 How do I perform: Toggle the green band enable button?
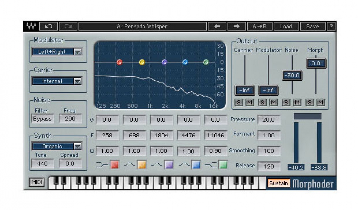pyautogui.click(x=223, y=164)
